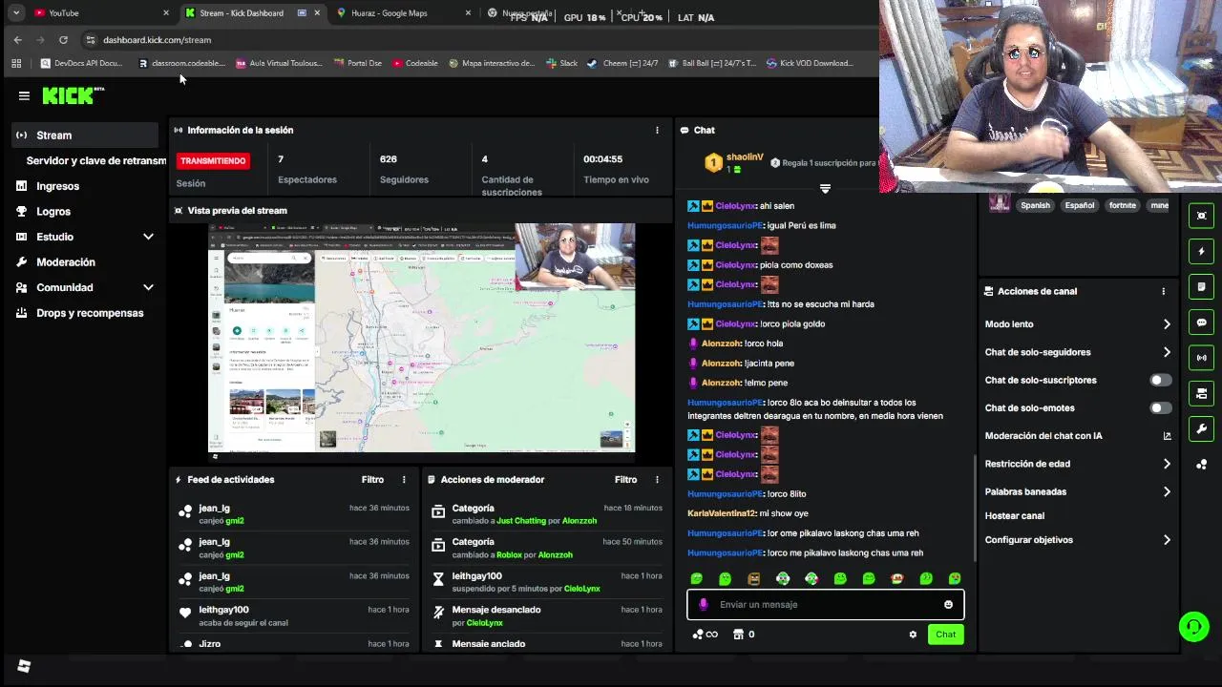The image size is (1222, 687).
Task: Switch to the YouTube browser tab
Action: 100,13
